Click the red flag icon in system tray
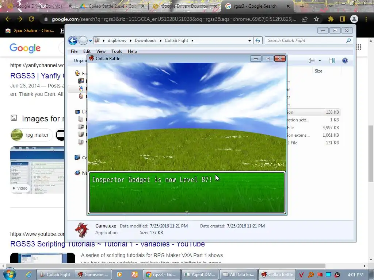This screenshot has width=374, height=280. click(x=320, y=275)
